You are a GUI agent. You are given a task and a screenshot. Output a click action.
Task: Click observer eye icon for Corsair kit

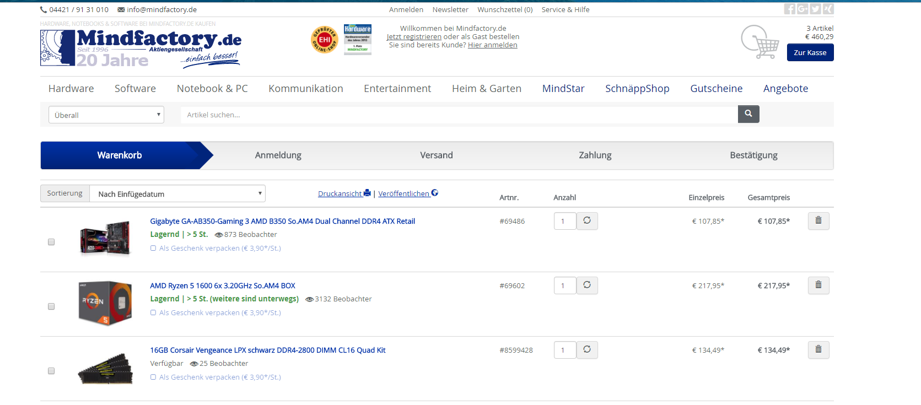pyautogui.click(x=194, y=364)
